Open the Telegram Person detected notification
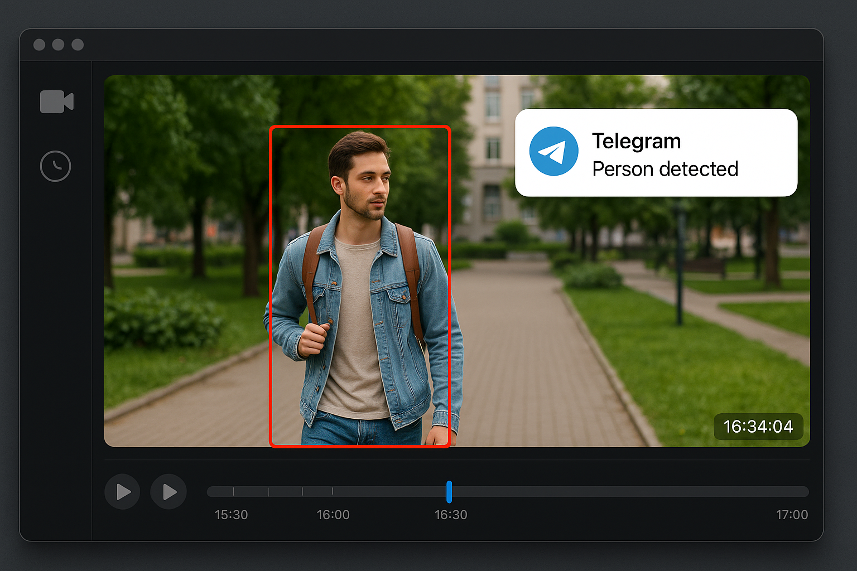Image resolution: width=857 pixels, height=571 pixels. click(656, 153)
